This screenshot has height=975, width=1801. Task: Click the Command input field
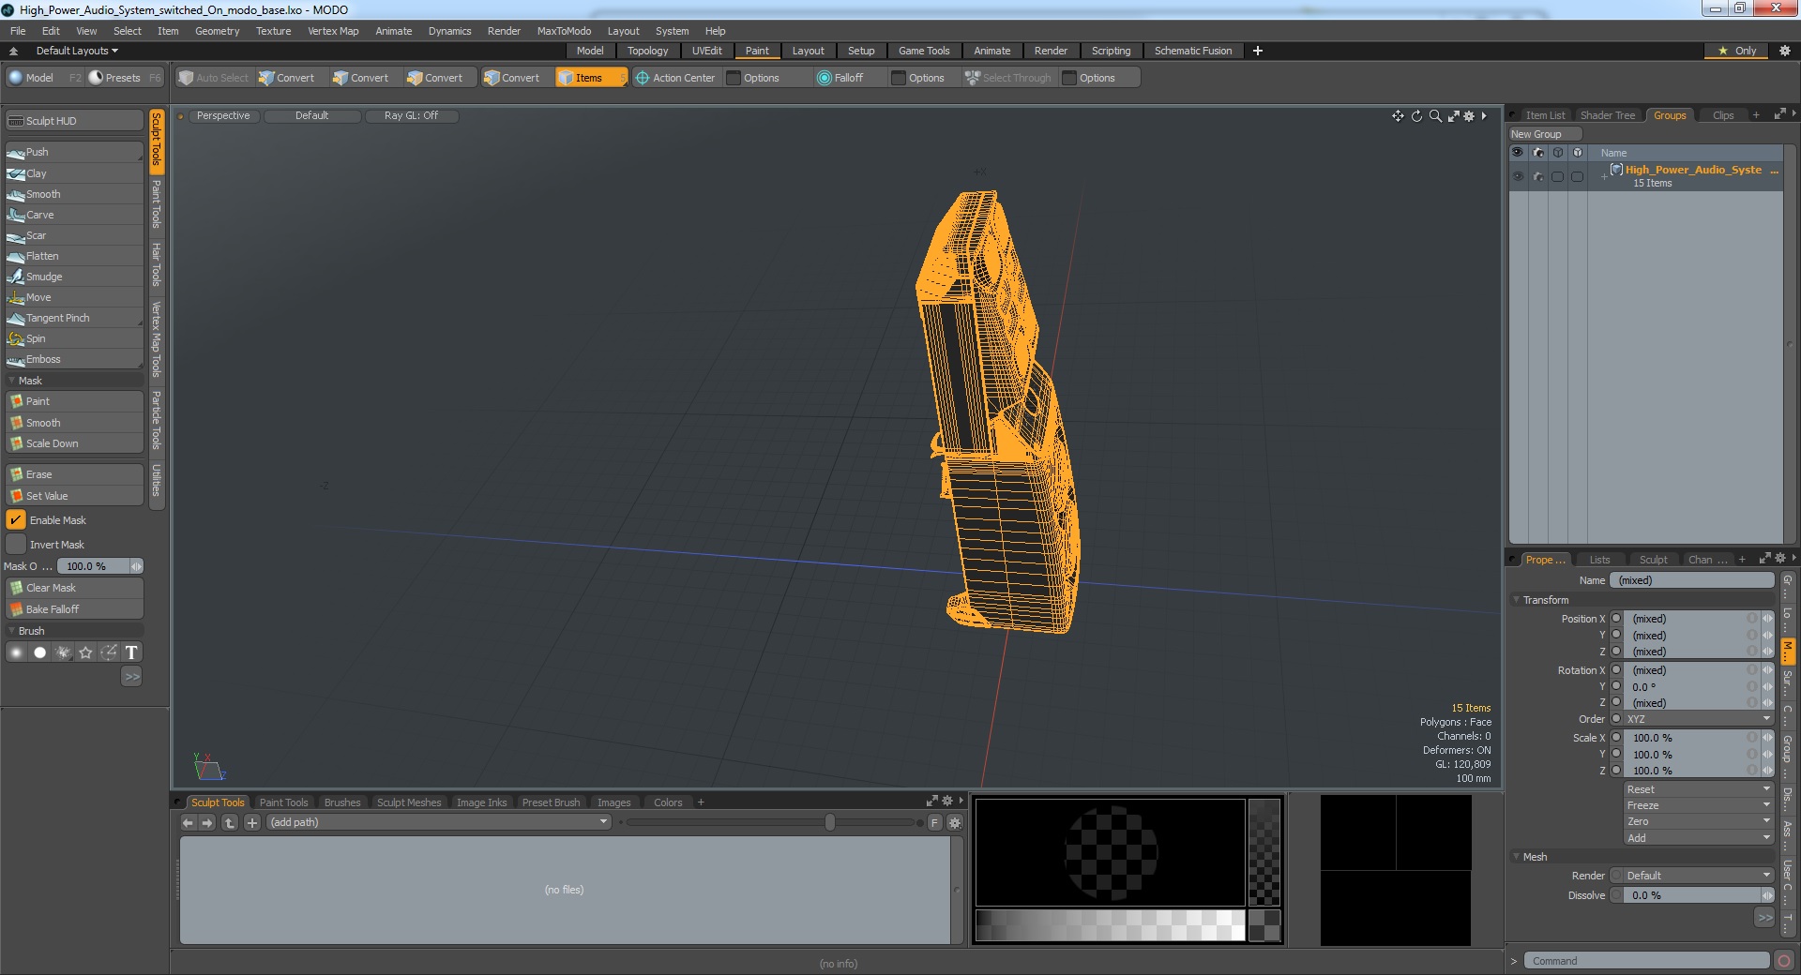(x=1646, y=961)
